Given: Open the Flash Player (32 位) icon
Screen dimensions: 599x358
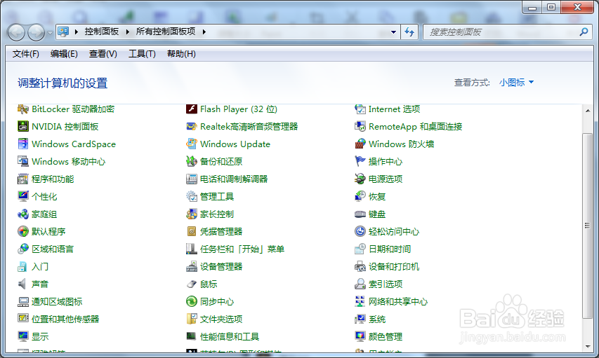Looking at the screenshot, I should pyautogui.click(x=192, y=109).
